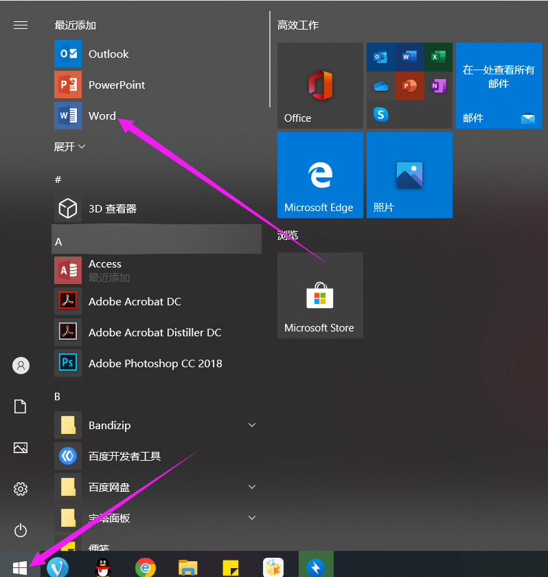Open Outlook from recently added list

point(157,54)
